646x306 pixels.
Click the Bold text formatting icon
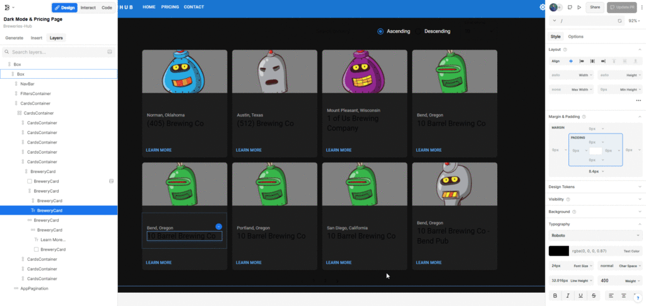point(555,295)
